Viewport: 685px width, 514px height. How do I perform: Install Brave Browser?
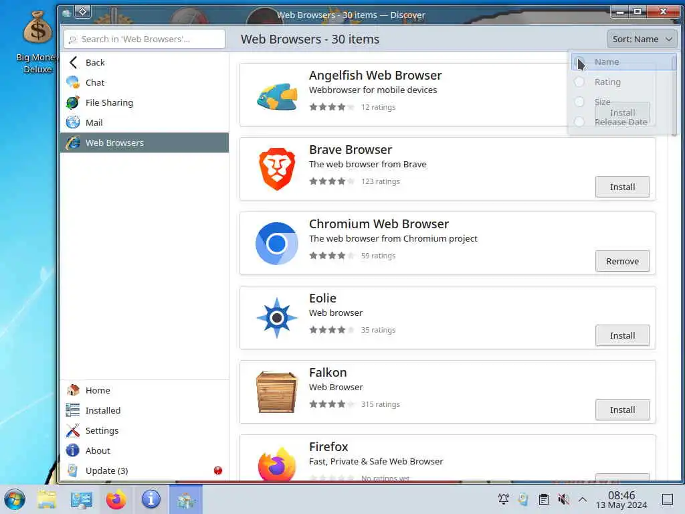pyautogui.click(x=622, y=187)
